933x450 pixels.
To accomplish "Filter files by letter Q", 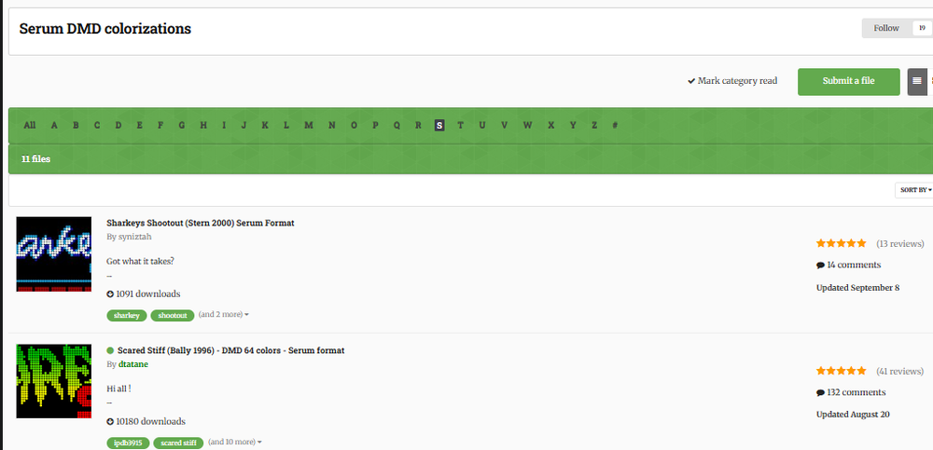I will 397,126.
